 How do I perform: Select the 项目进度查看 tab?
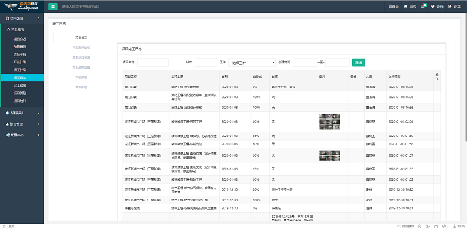coord(81,57)
